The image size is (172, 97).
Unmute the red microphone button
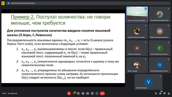69,93
